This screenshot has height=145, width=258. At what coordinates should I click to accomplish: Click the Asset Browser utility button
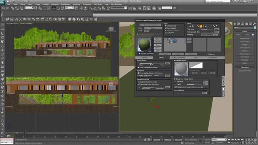(245, 39)
